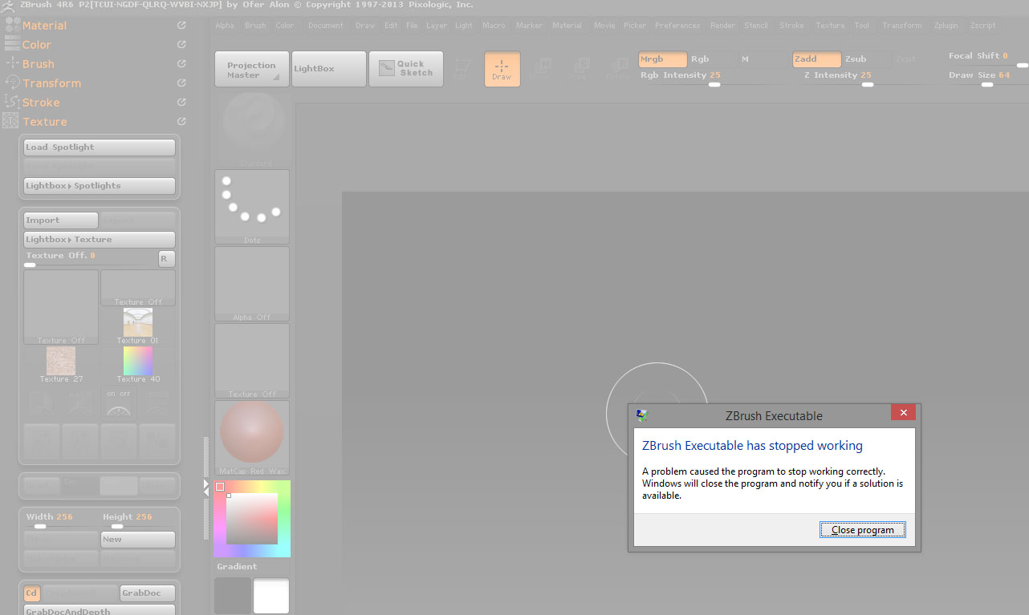Screen dimensions: 1029x615
Task: Click Close program in crash dialog
Action: point(863,530)
